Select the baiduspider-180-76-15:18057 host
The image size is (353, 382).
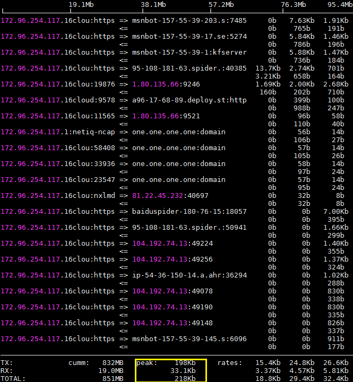[189, 212]
